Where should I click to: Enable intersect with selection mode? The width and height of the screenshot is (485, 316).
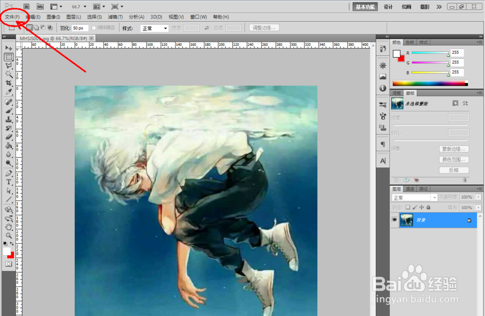point(50,28)
